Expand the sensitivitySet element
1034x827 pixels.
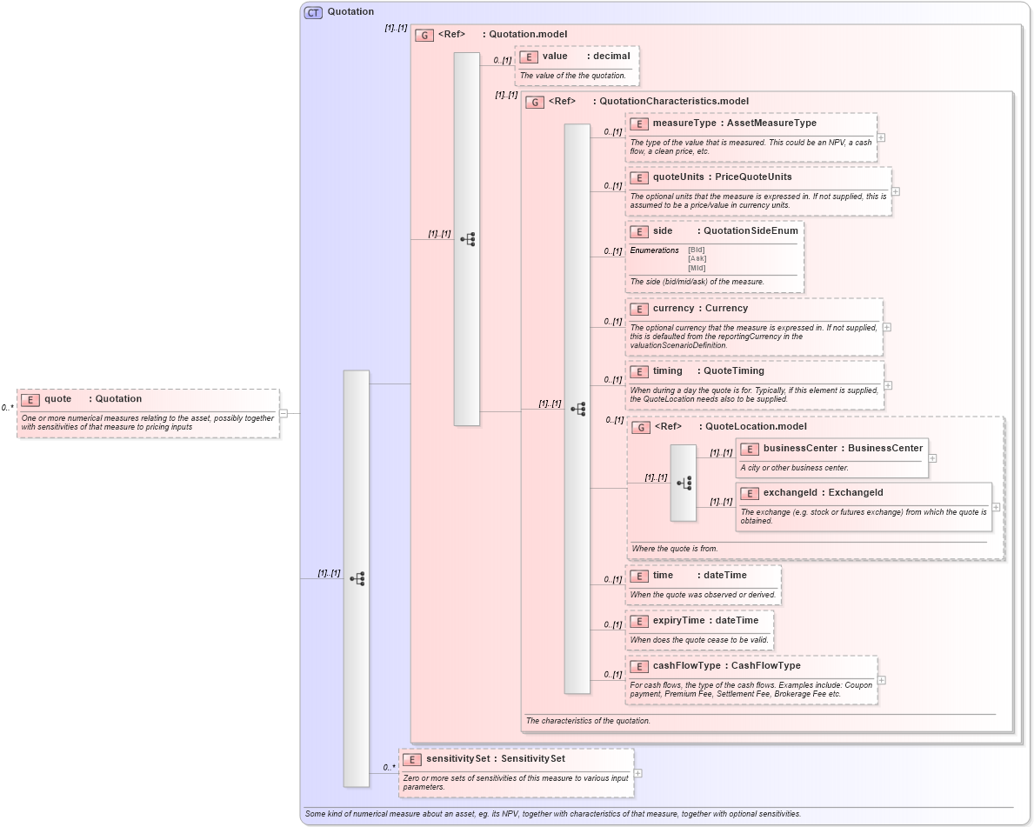(637, 773)
